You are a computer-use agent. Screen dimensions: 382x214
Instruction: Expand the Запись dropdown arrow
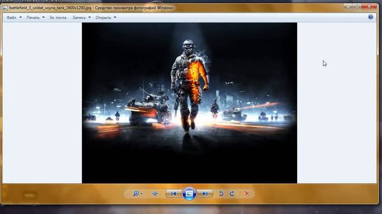coord(90,17)
